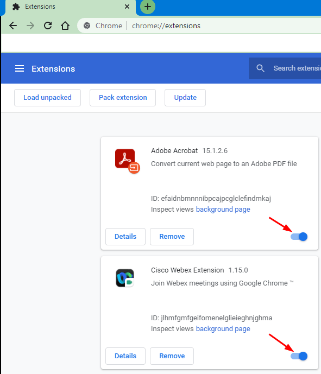
Task: Disable the Adobe Acrobat extension toggle
Action: coord(299,237)
